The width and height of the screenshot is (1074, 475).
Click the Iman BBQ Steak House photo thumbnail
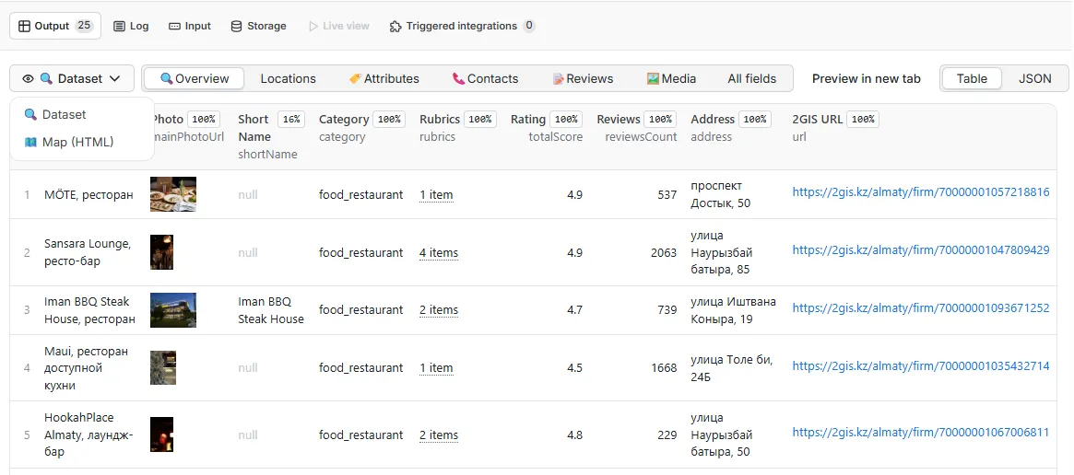pyautogui.click(x=173, y=310)
